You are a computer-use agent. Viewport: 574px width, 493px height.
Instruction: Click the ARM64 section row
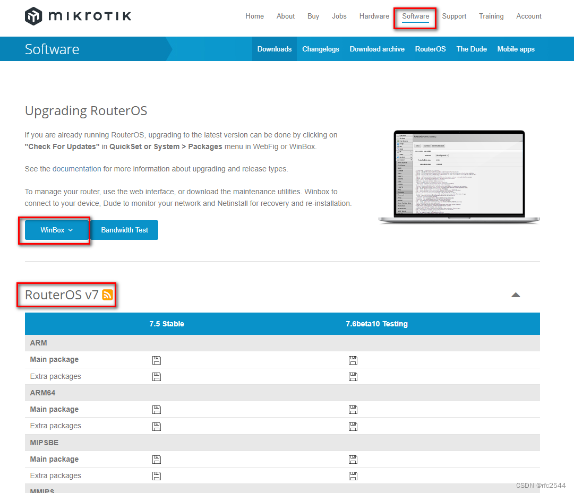[282, 393]
